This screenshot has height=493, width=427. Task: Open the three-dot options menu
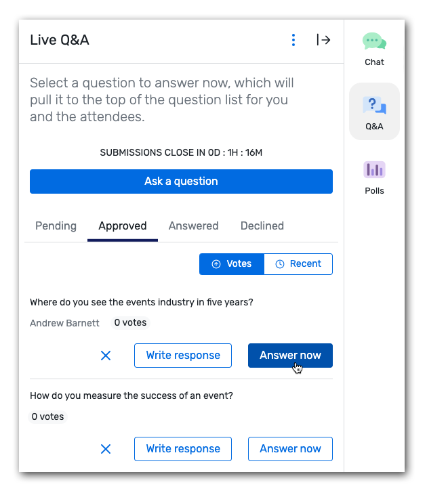coord(293,40)
